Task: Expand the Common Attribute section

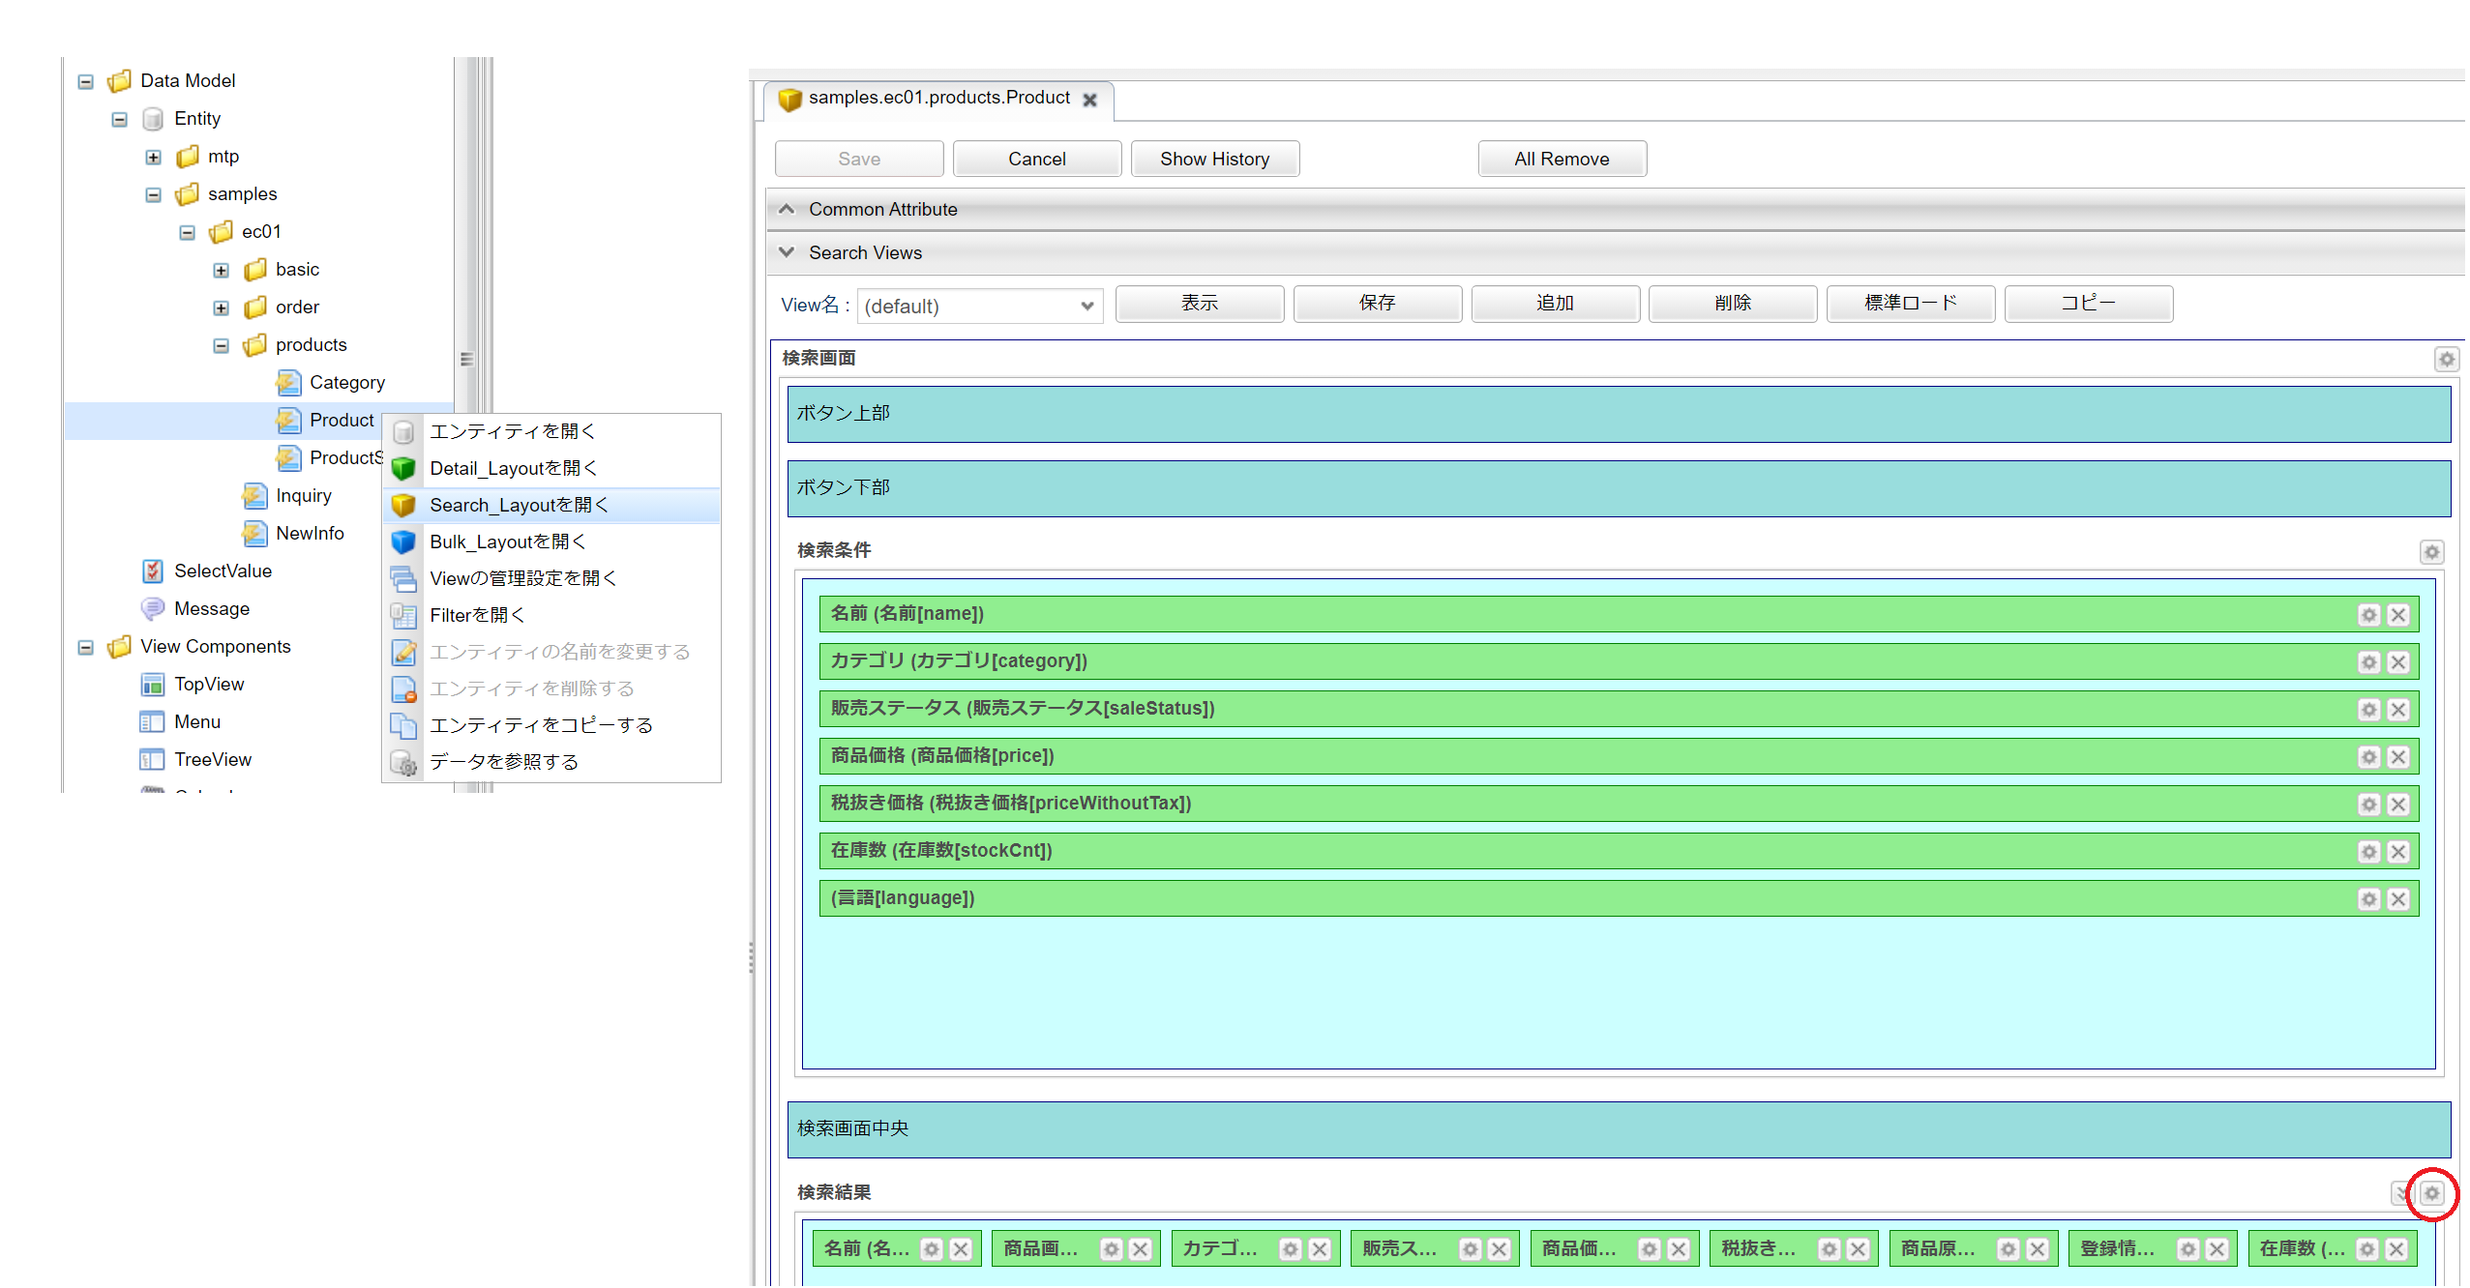Action: click(790, 207)
